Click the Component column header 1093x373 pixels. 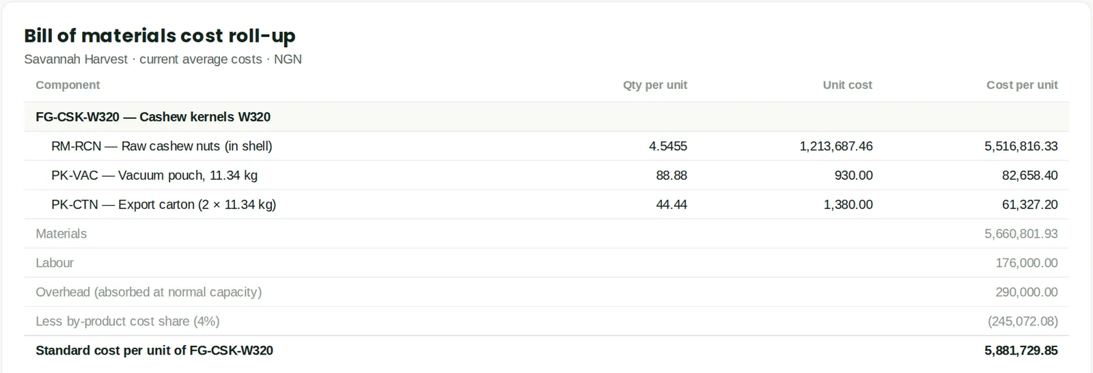68,85
